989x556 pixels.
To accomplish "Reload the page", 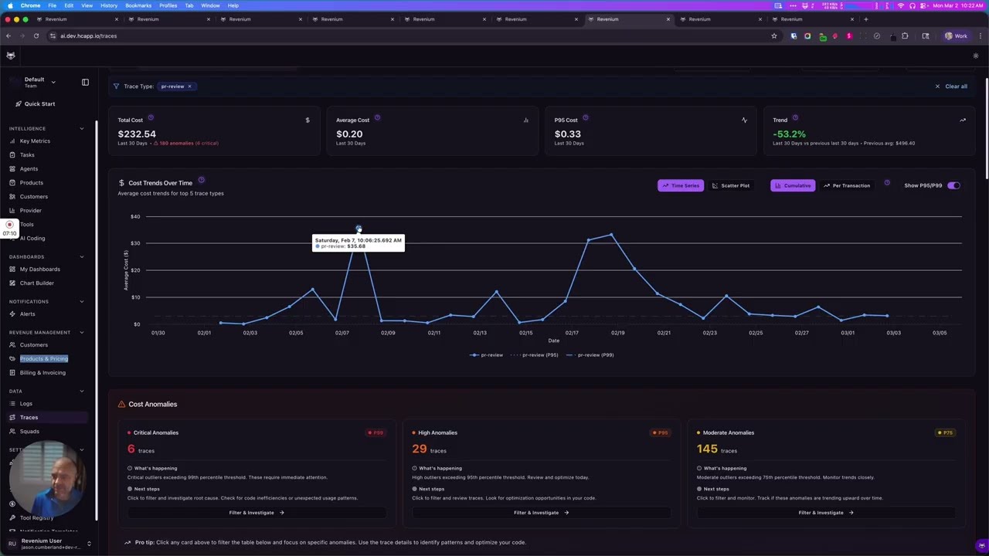I will (x=36, y=36).
